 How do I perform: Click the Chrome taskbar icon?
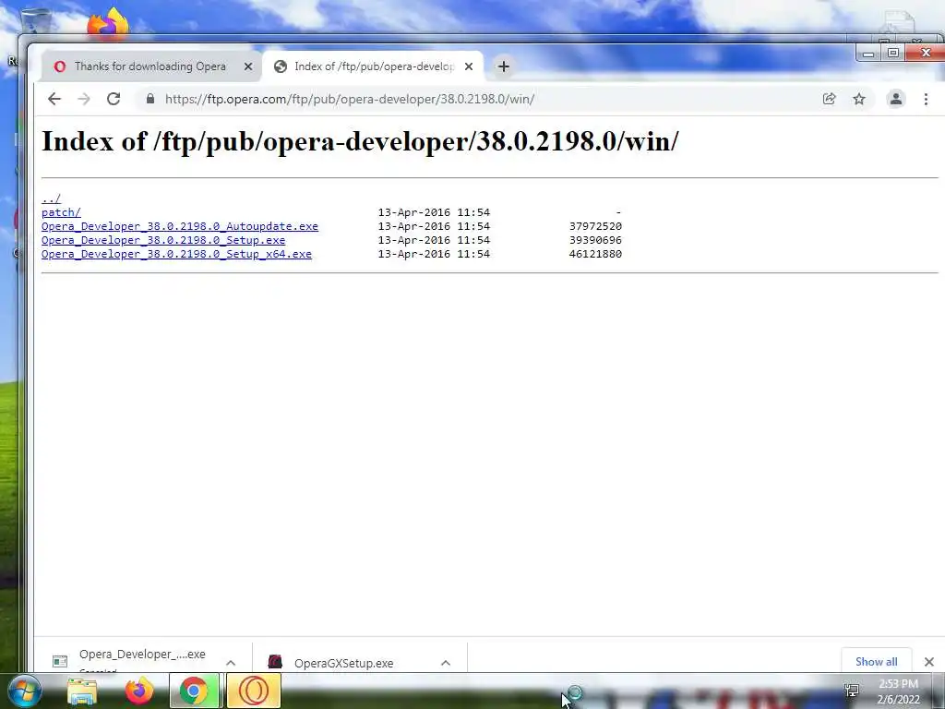point(194,691)
